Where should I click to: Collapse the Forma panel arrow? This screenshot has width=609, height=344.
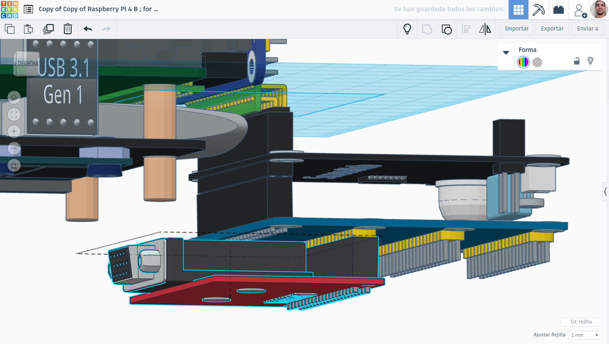[506, 52]
